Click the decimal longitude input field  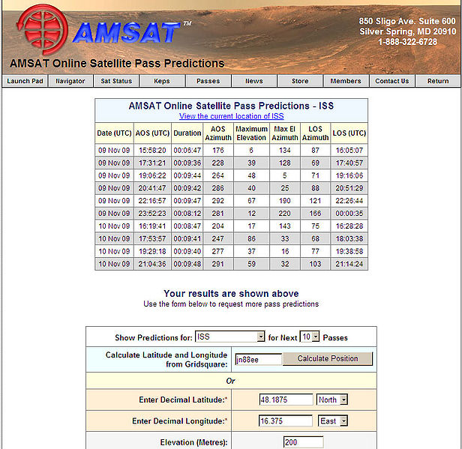pyautogui.click(x=286, y=421)
